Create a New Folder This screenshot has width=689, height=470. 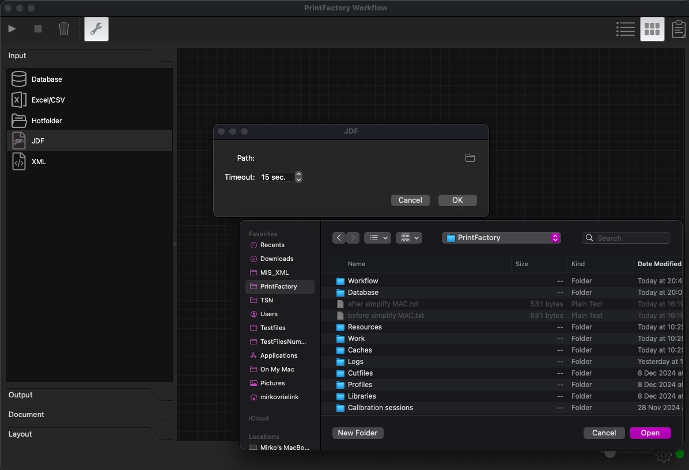(x=358, y=433)
